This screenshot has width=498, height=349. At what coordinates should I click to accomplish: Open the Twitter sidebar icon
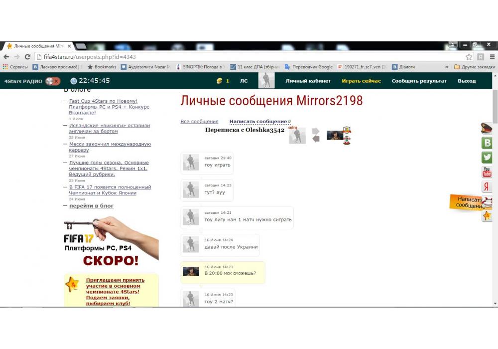pos(487,158)
